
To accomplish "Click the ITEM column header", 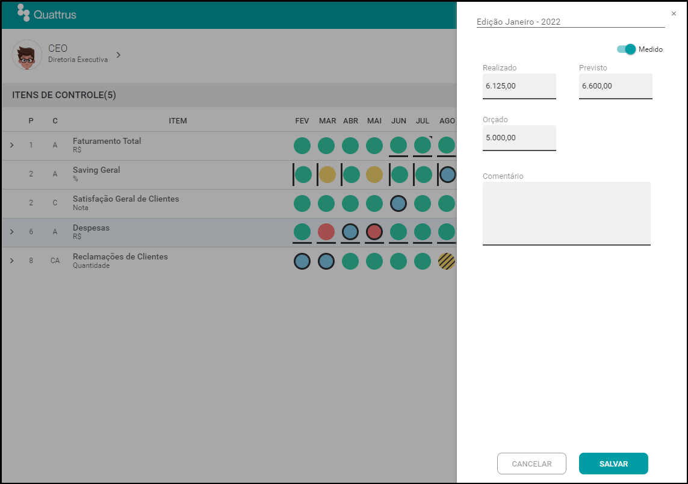I will pos(178,120).
